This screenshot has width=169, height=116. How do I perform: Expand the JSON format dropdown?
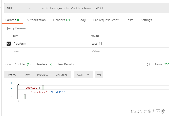pyautogui.click(x=83, y=75)
